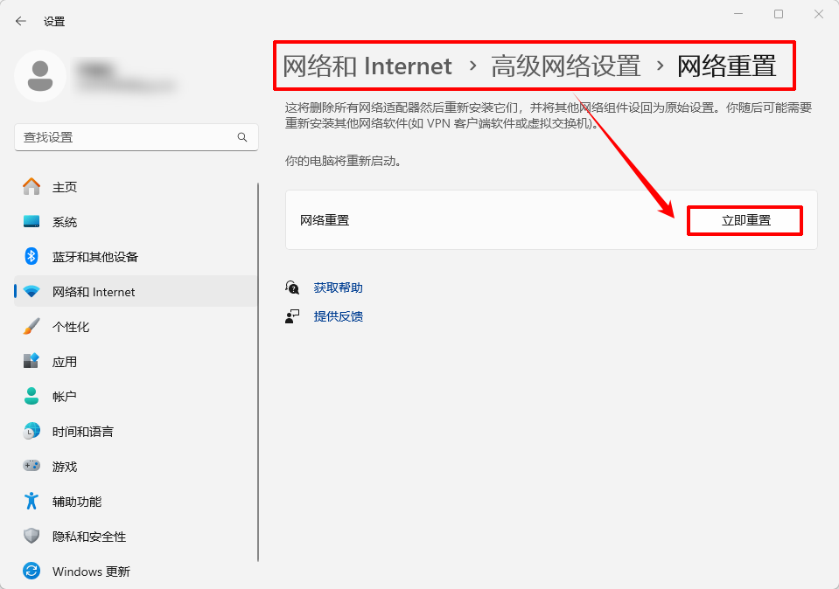839x589 pixels.
Task: Open the 系统 settings page
Action: [x=136, y=222]
